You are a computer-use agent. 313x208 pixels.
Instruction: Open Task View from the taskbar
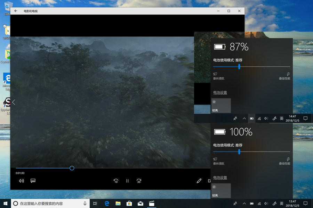click(x=95, y=203)
